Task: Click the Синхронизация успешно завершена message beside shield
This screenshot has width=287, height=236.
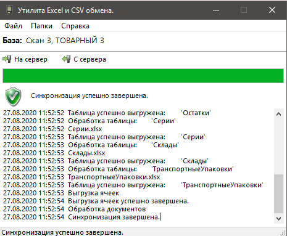Action: click(x=89, y=96)
